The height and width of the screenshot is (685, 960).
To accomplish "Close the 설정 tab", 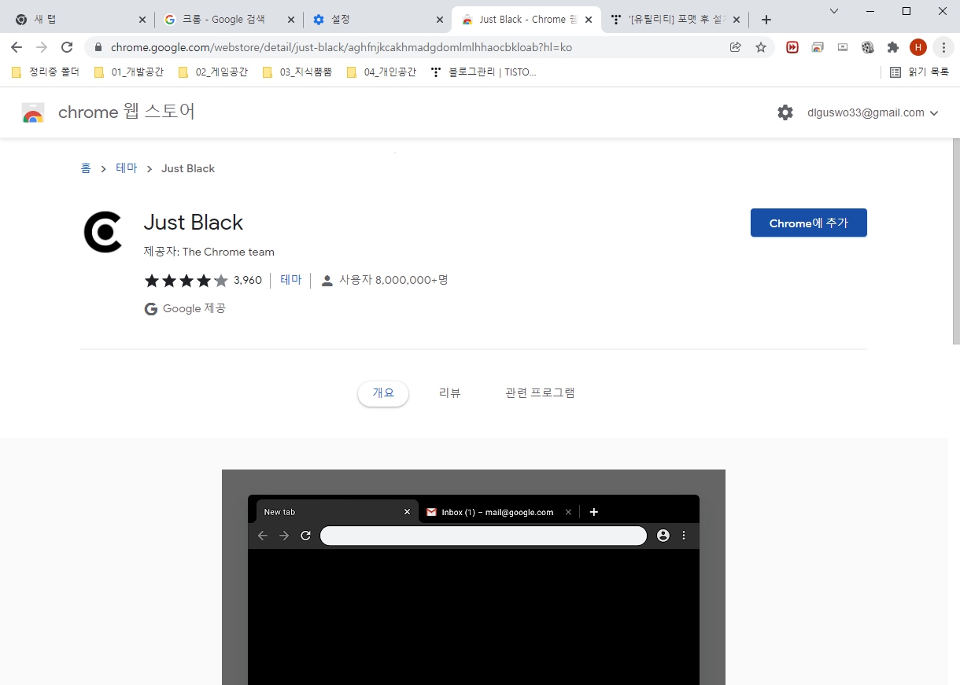I will coord(440,20).
